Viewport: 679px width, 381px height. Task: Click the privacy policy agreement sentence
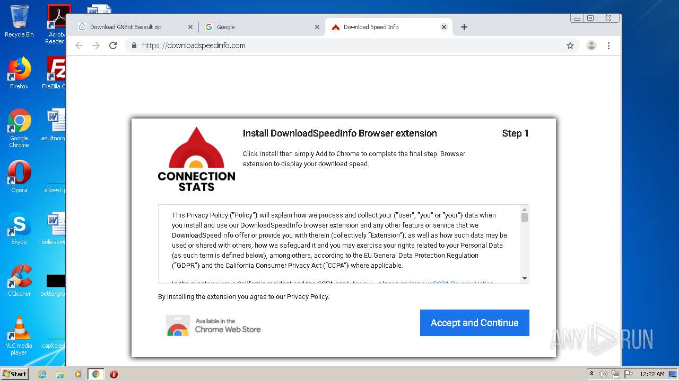[x=243, y=297]
